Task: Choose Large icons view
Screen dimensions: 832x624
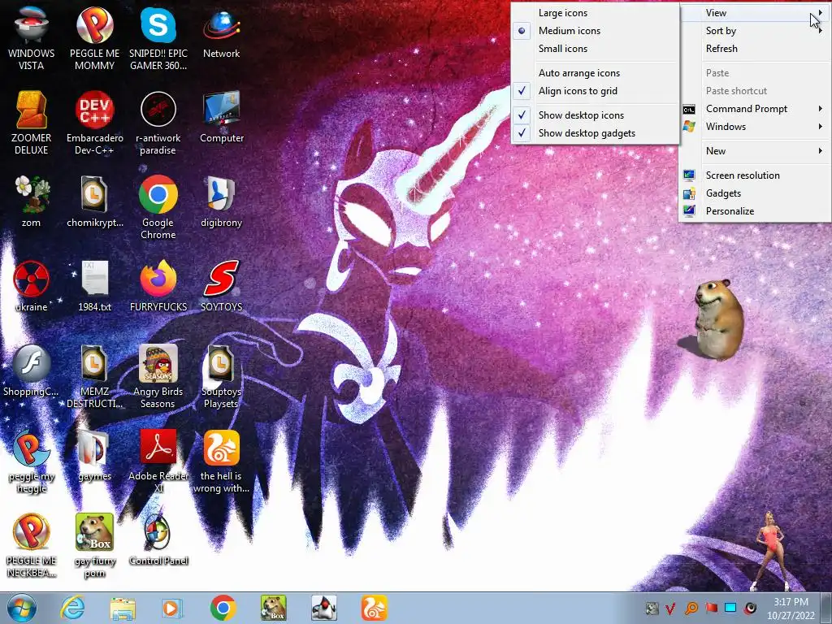Action: coord(595,13)
